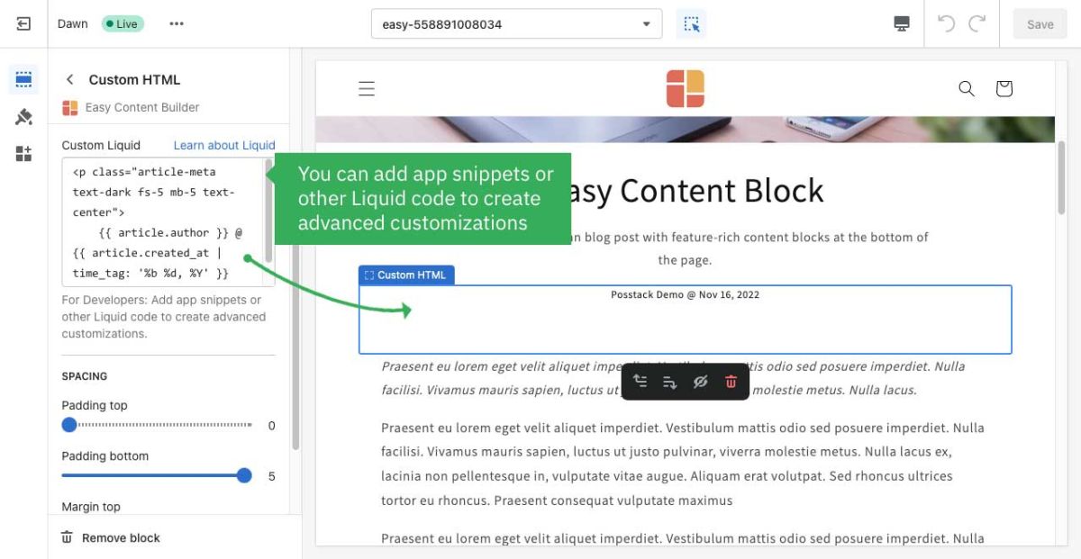Viewport: 1081px width, 559px height.
Task: Click the exit editor icon
Action: click(x=23, y=24)
